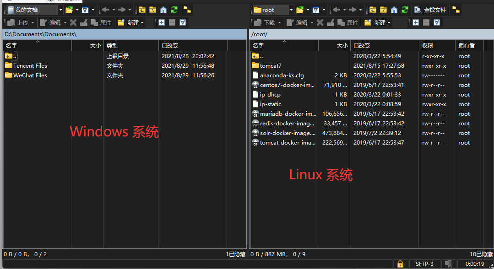Image resolution: width=494 pixels, height=269 pixels.
Task: Delete selected remote file with X icon
Action: [x=320, y=23]
